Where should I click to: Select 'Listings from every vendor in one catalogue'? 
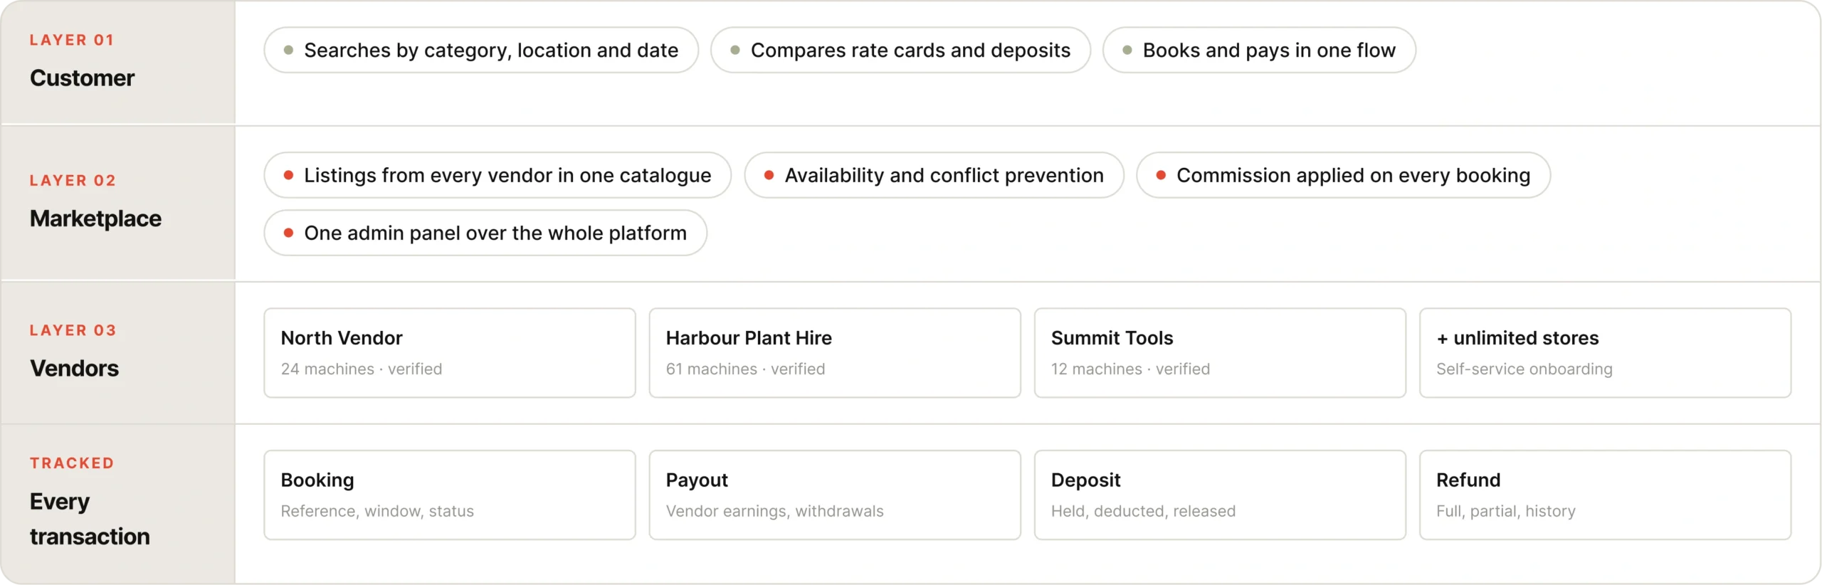(x=497, y=175)
